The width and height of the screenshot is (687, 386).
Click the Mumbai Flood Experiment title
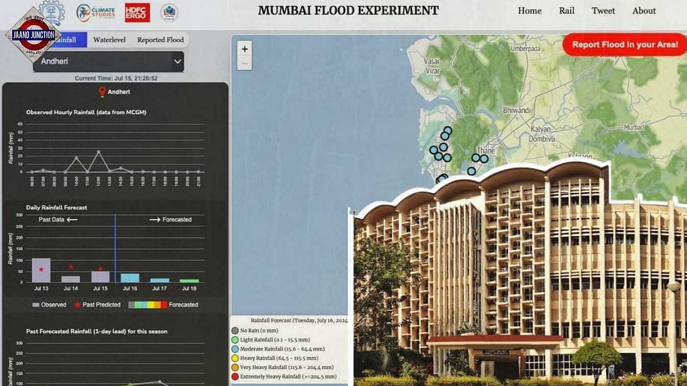(x=348, y=11)
